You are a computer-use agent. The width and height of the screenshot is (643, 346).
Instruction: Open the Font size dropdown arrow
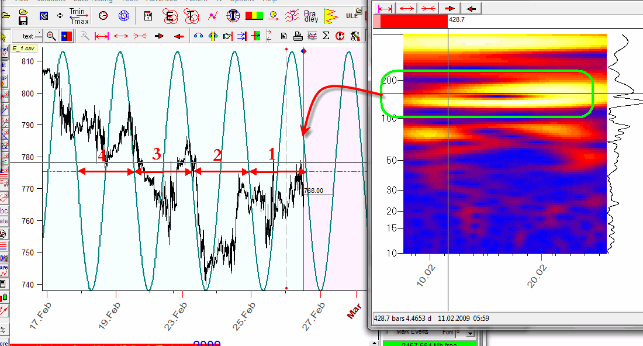[470, 333]
